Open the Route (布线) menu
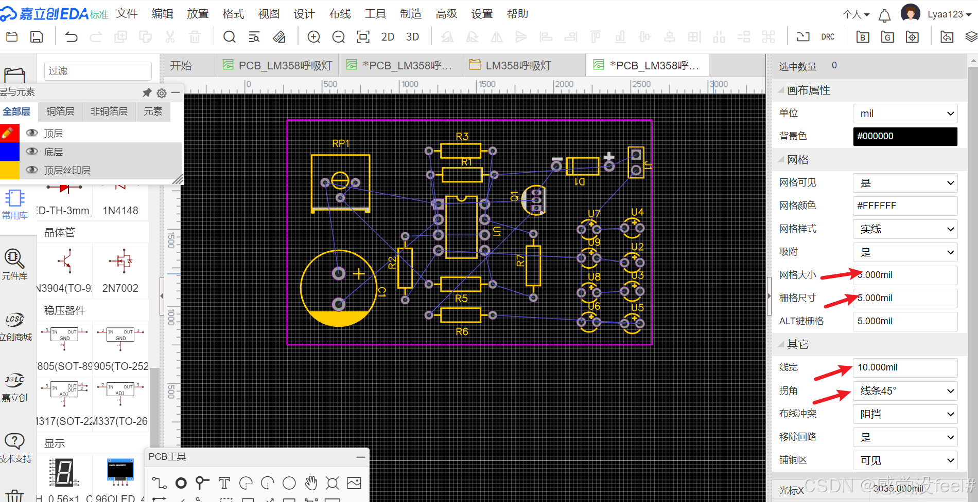The height and width of the screenshot is (502, 978). tap(340, 14)
